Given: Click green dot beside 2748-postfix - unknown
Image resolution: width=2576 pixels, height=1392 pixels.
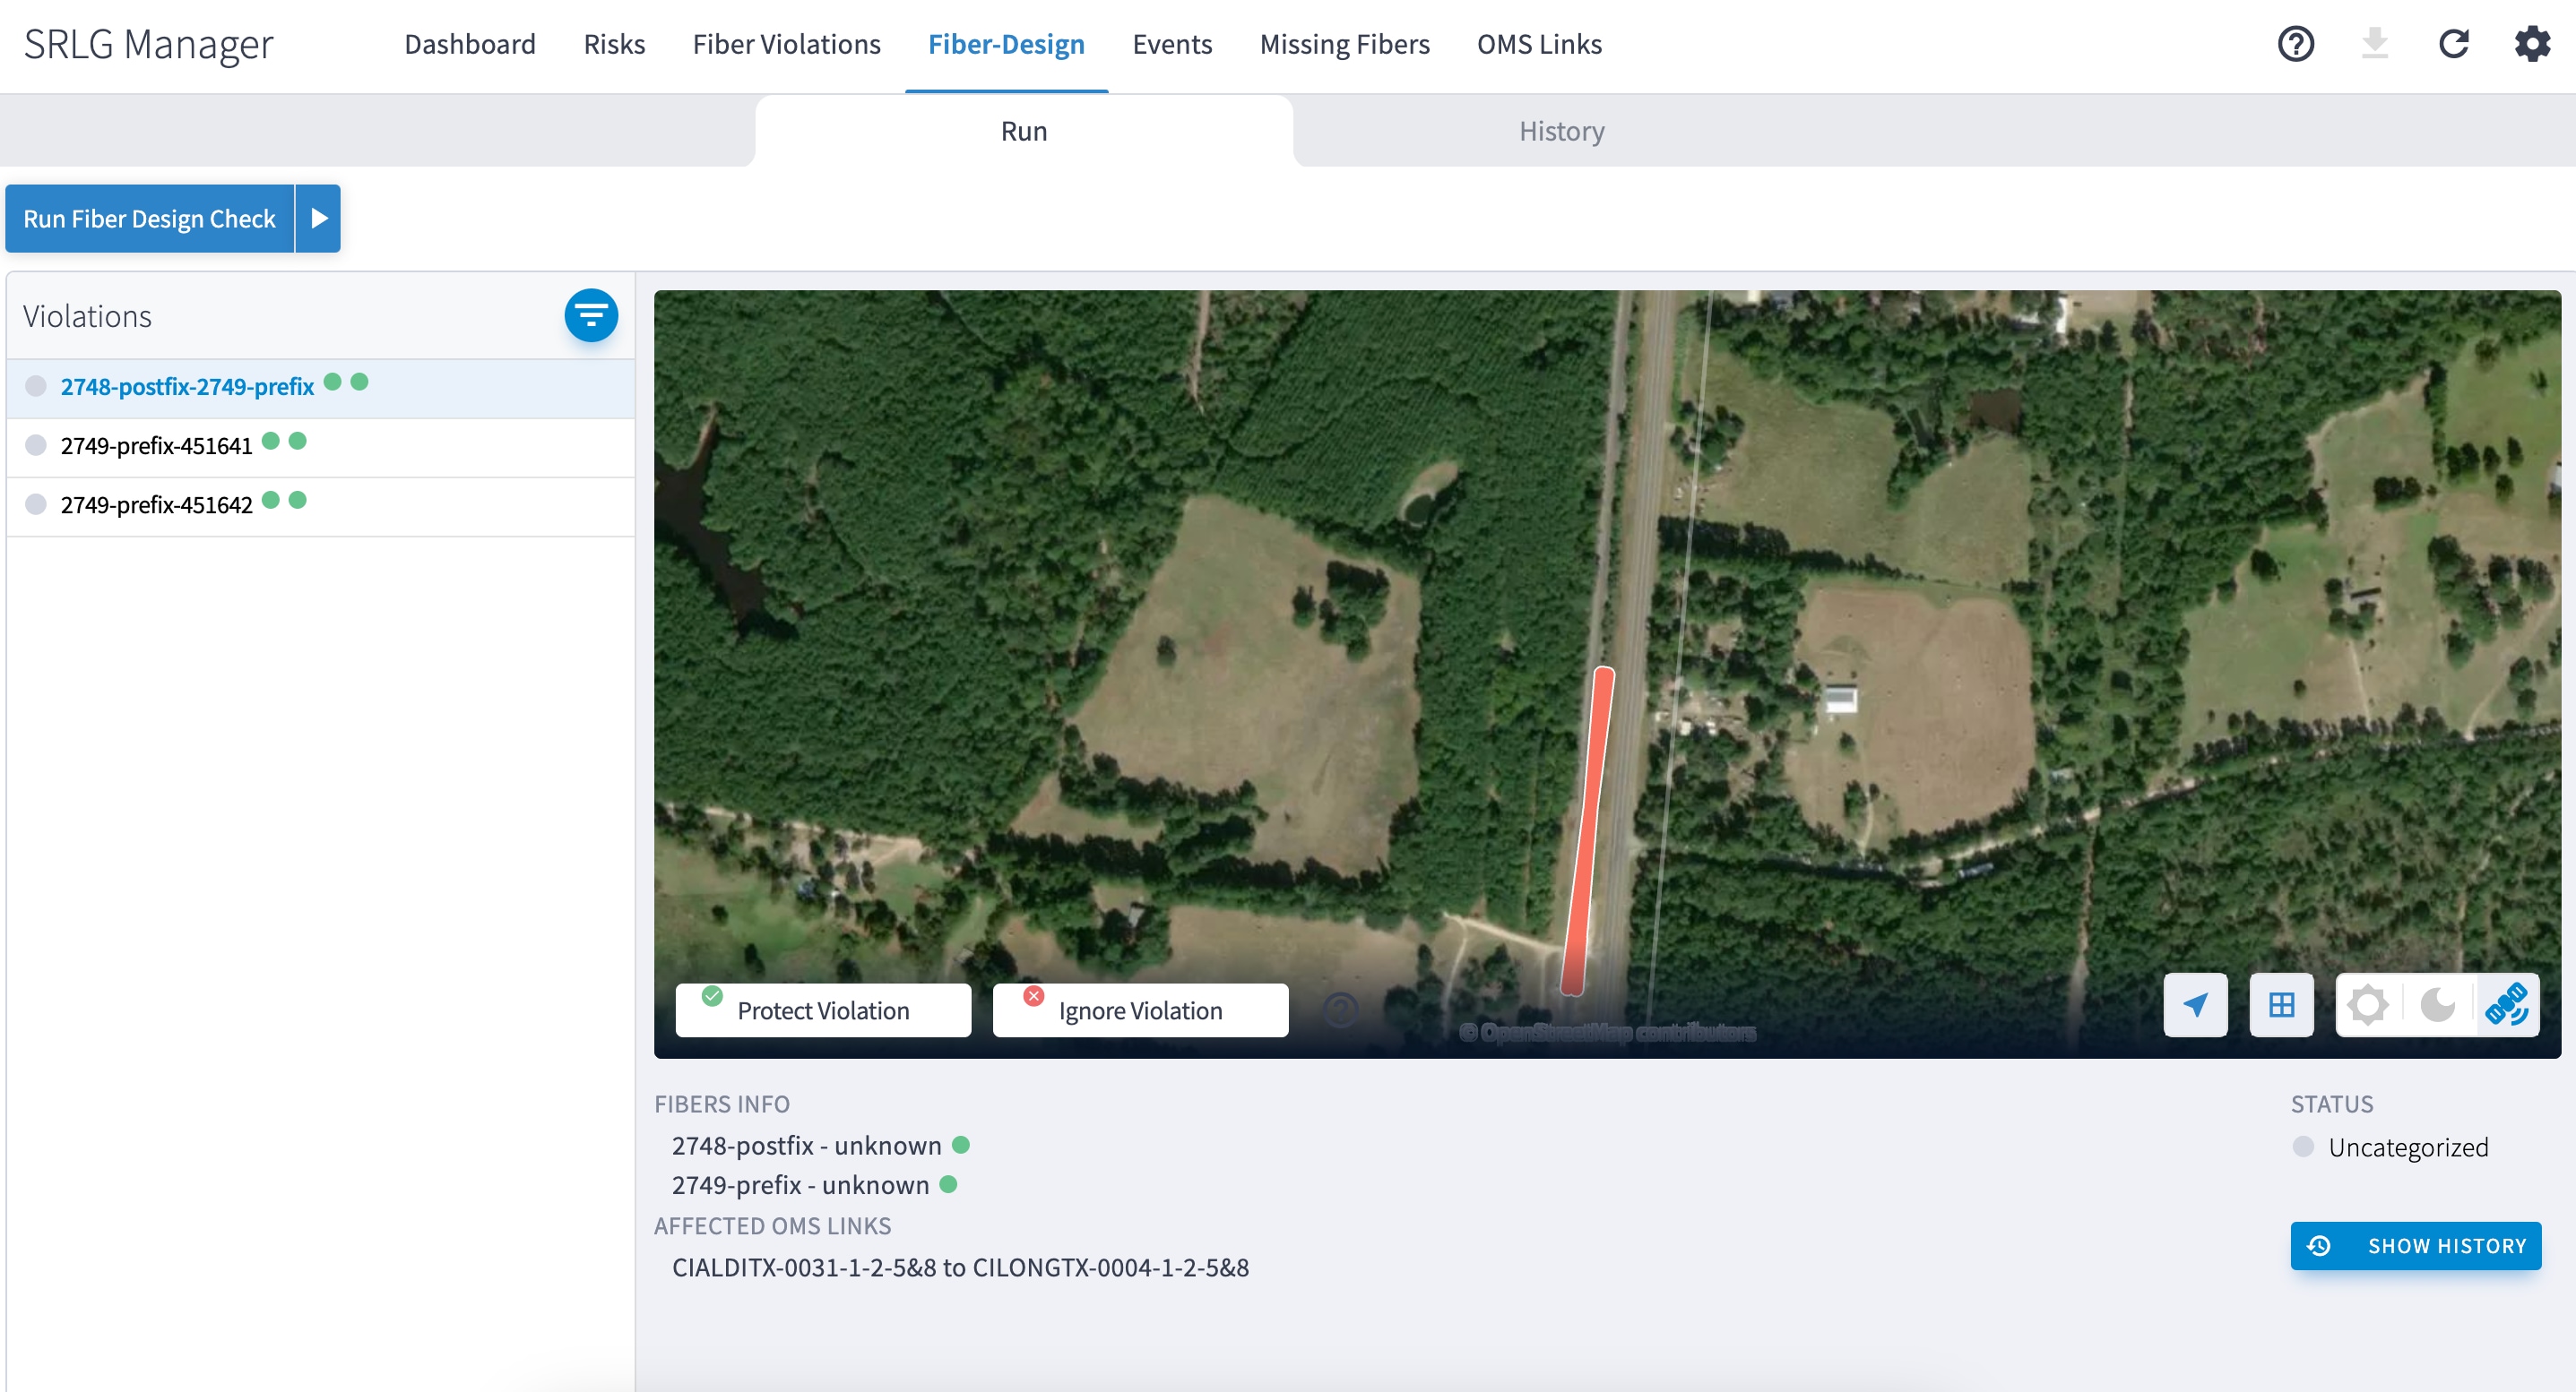Looking at the screenshot, I should click(x=961, y=1145).
